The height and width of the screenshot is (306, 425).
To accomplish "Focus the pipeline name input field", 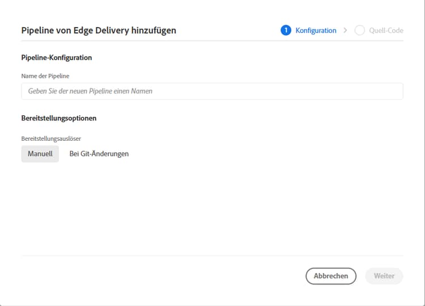I will 212,91.
